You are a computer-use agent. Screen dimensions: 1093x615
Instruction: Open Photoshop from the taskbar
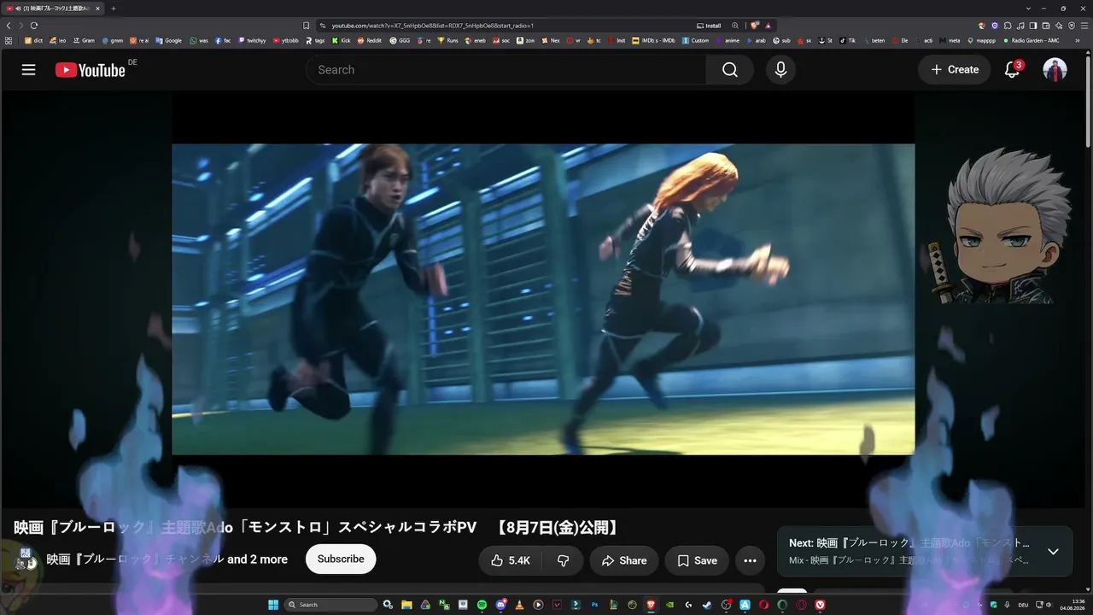pos(594,605)
